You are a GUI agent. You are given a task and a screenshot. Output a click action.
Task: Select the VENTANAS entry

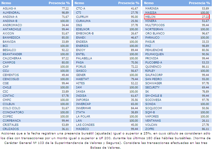153,121
